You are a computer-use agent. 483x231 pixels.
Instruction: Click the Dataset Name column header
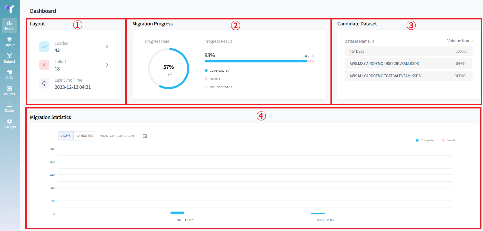tap(357, 41)
